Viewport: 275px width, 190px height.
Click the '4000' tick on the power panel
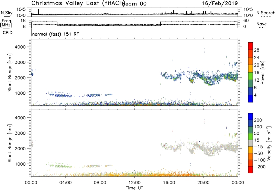click(20, 47)
